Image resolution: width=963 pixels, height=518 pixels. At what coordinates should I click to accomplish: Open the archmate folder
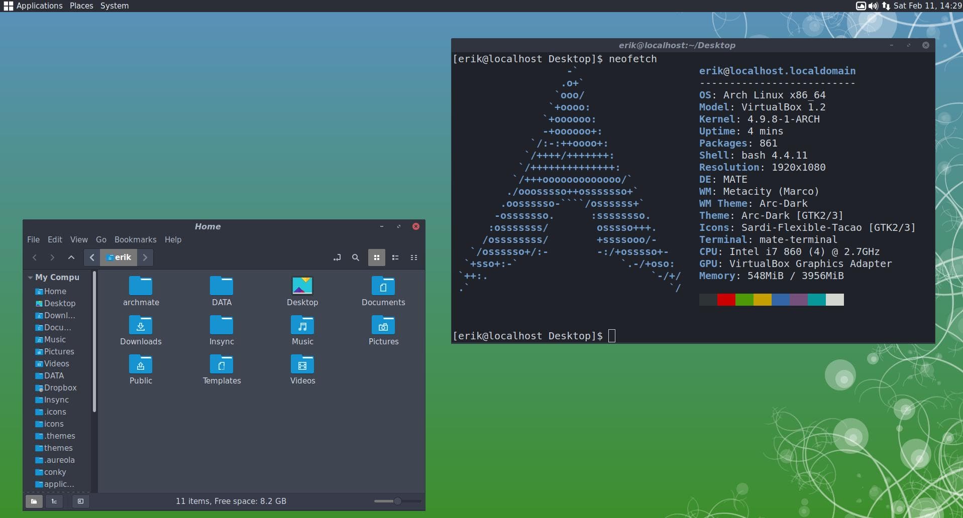pyautogui.click(x=141, y=291)
